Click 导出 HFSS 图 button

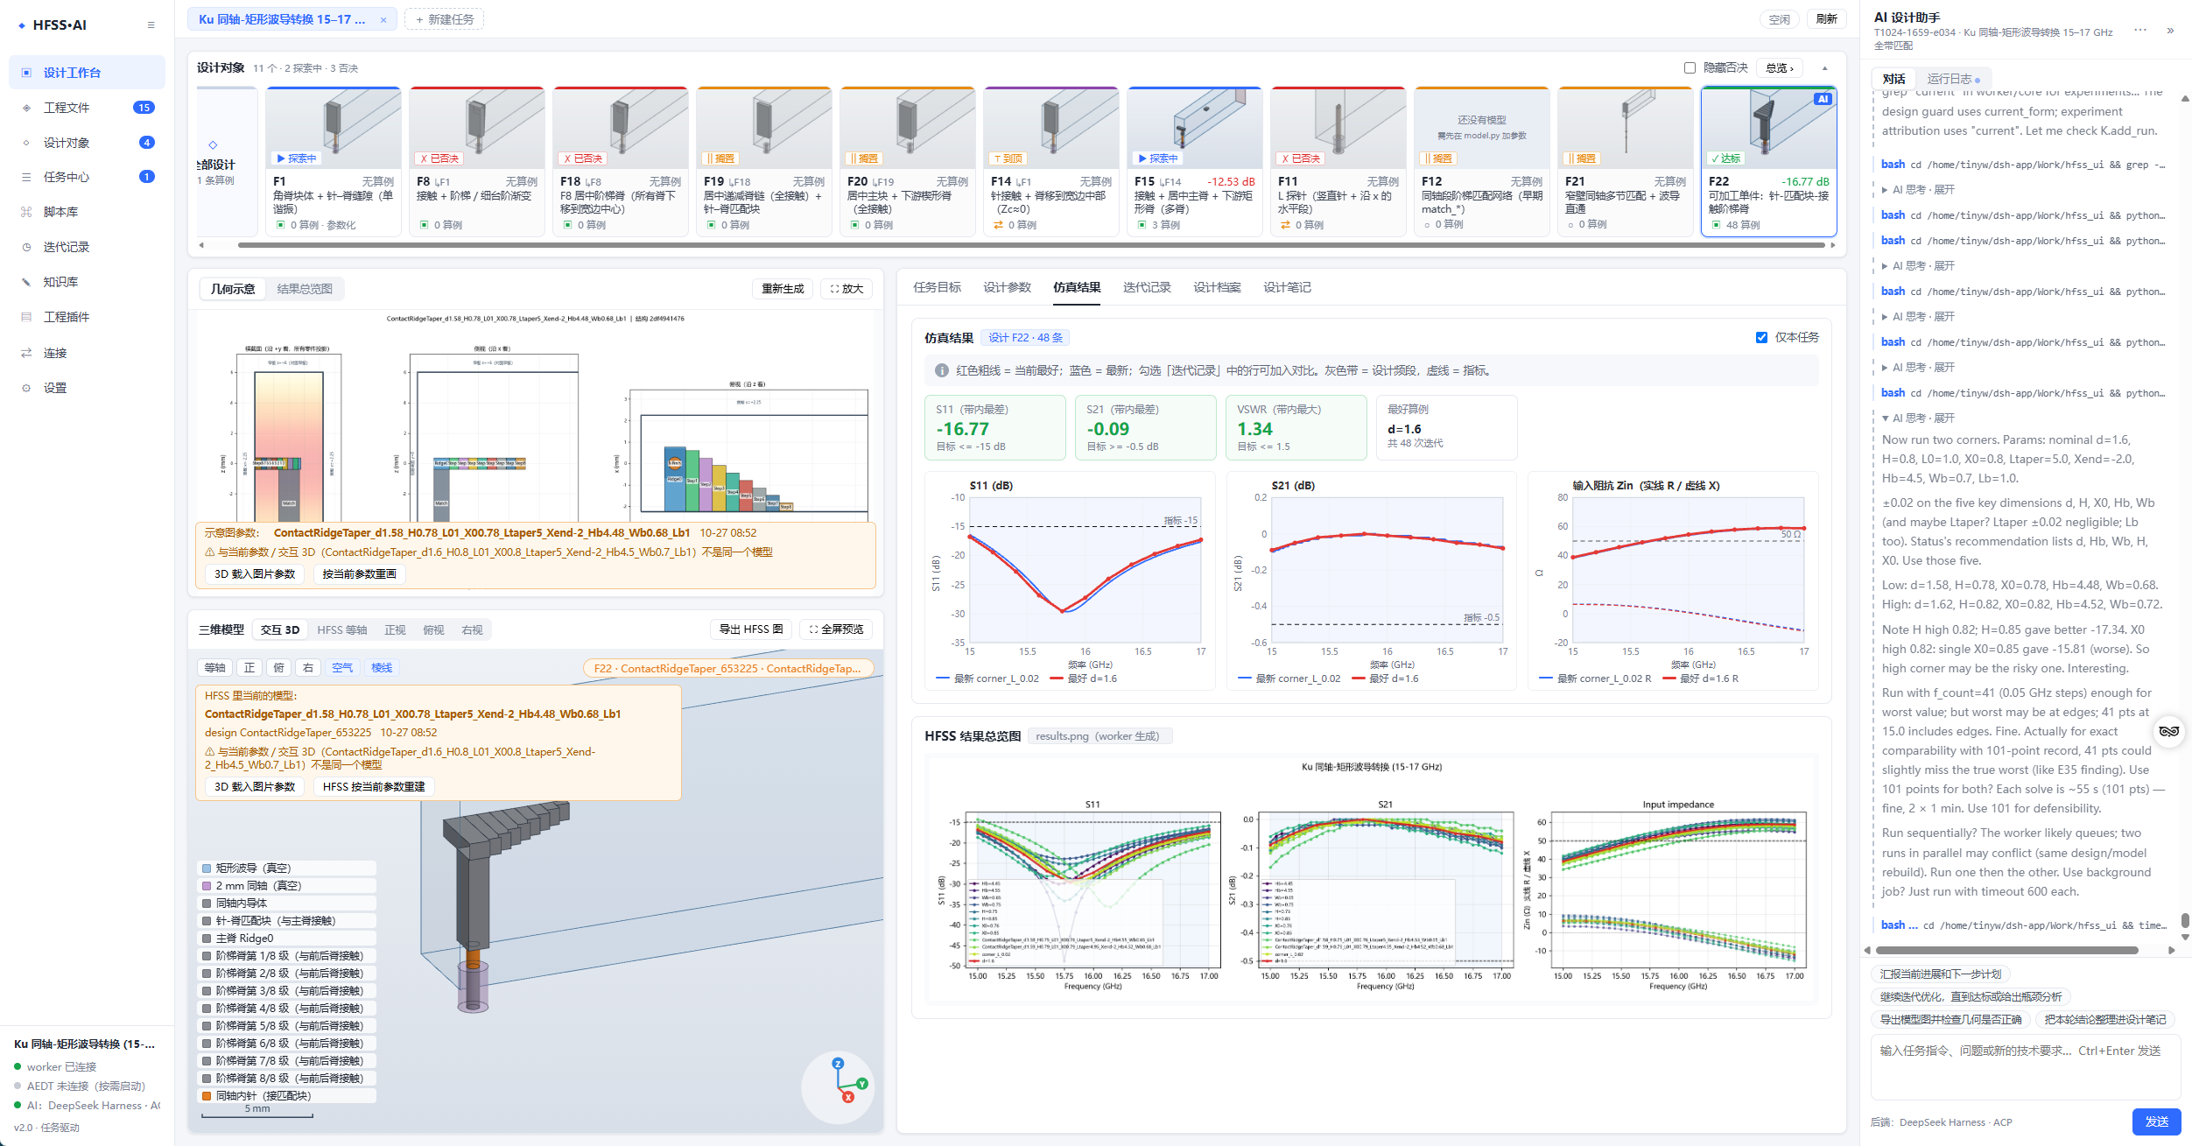point(751,629)
